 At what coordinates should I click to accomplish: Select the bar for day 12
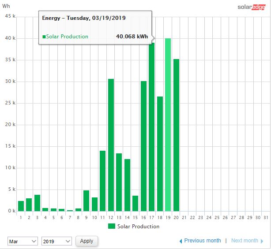[x=111, y=145]
